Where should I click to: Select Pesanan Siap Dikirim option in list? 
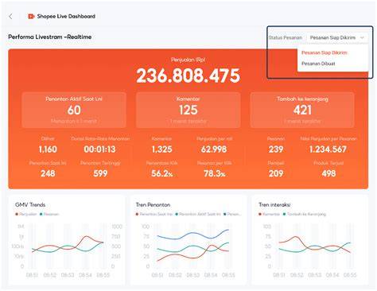click(x=324, y=52)
